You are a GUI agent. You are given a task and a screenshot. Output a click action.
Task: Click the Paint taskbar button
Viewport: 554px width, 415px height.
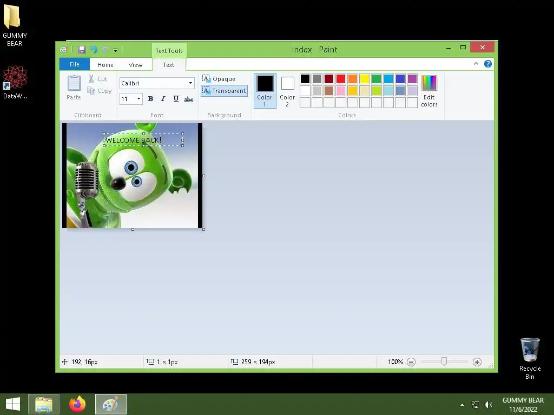click(x=110, y=404)
